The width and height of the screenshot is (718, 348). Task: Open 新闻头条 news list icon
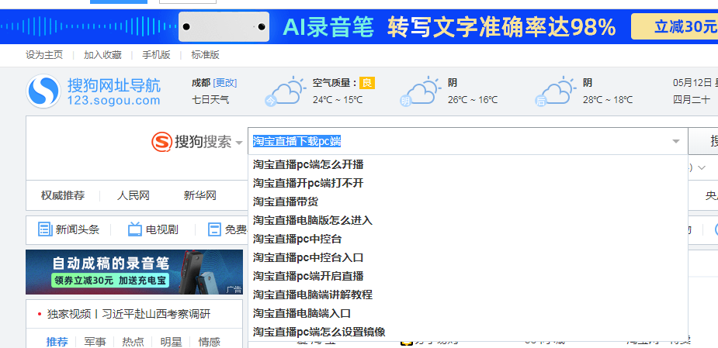coord(45,229)
